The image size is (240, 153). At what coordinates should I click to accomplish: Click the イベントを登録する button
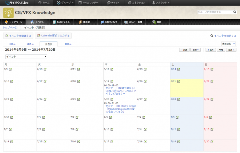(x=18, y=35)
